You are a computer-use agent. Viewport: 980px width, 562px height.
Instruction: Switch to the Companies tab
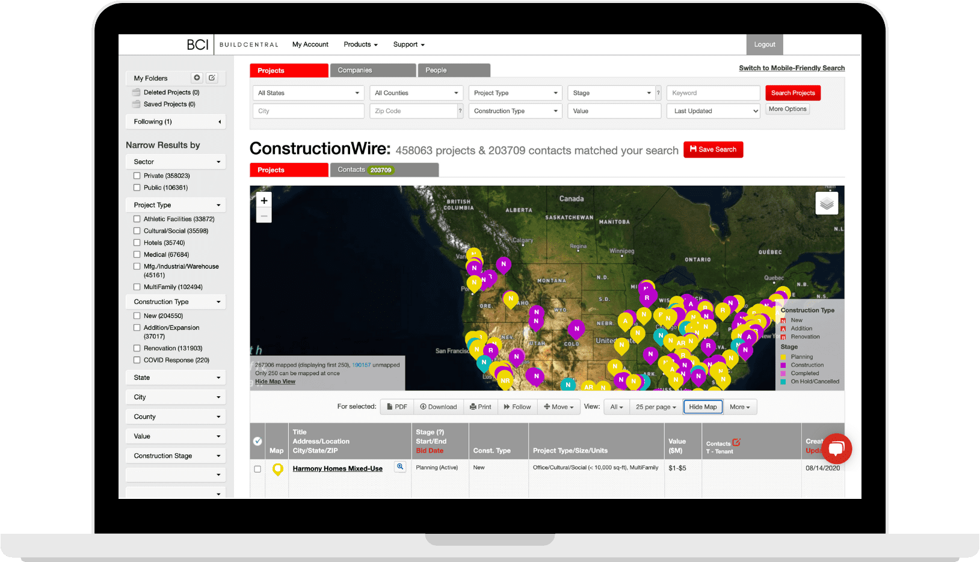(373, 70)
